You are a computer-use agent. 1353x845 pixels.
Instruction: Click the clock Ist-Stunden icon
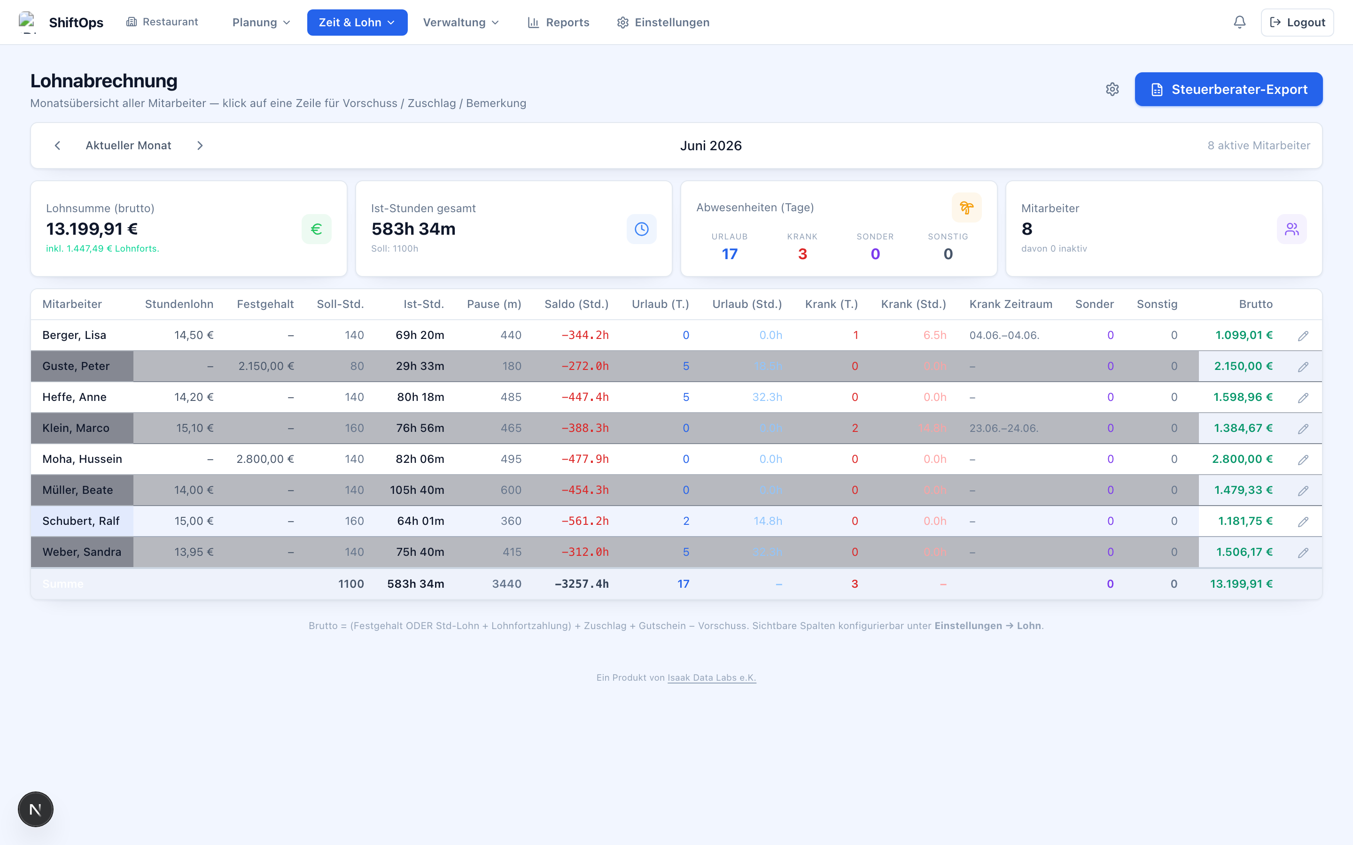pos(641,229)
